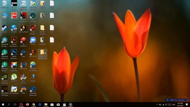This screenshot has height=107, width=190.
Task: Expand the hidden system tray icons
Action: pos(157,104)
